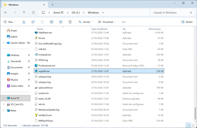Sort by Data modificării column header
The width and height of the screenshot is (197, 128).
(99, 29)
